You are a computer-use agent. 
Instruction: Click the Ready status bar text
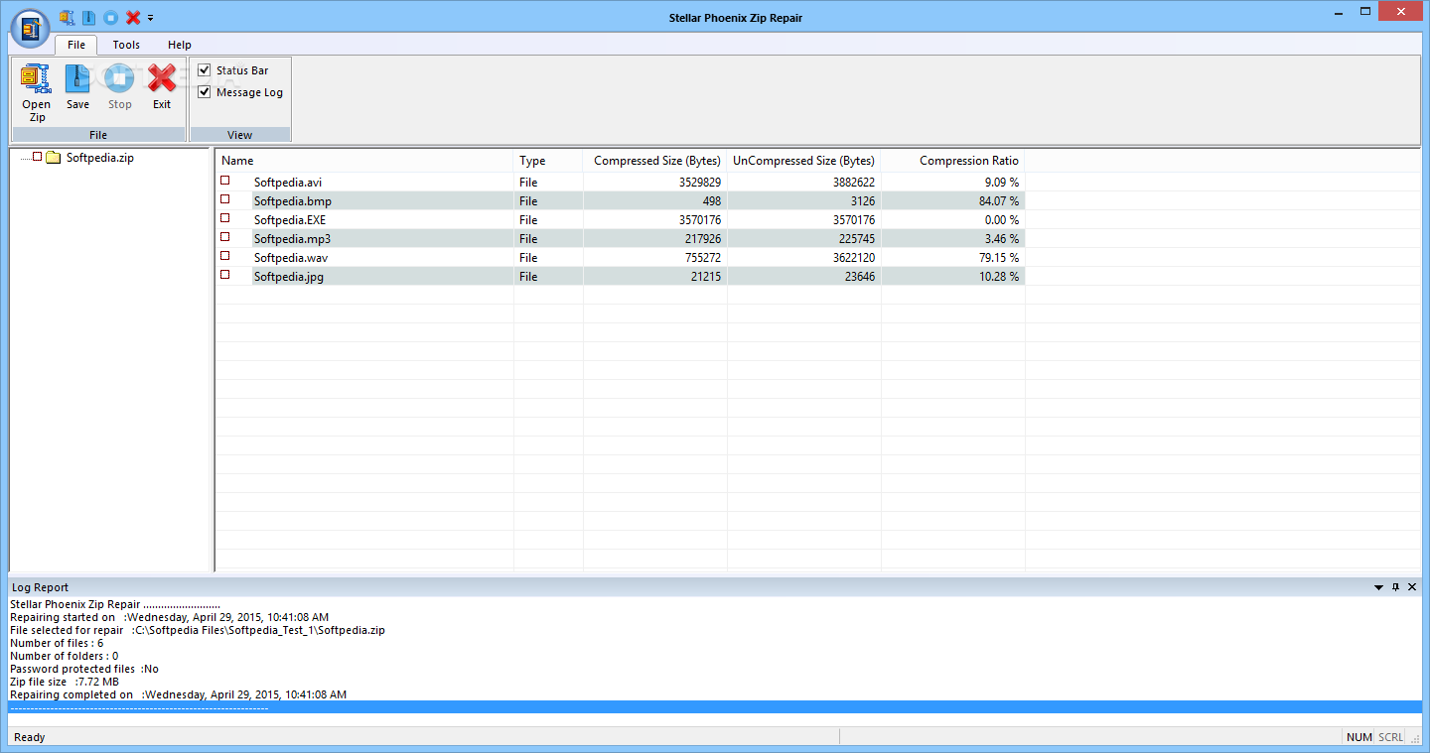tap(30, 738)
